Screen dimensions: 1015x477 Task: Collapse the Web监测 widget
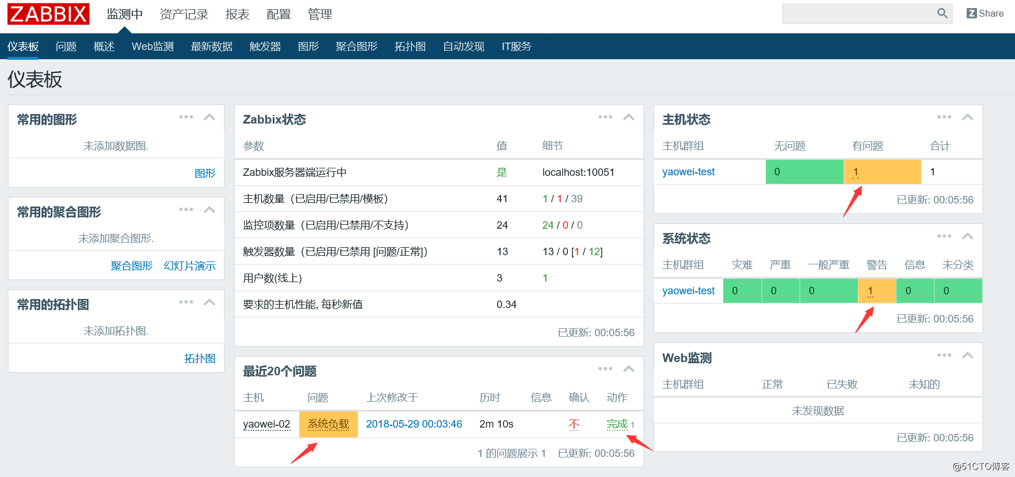968,355
